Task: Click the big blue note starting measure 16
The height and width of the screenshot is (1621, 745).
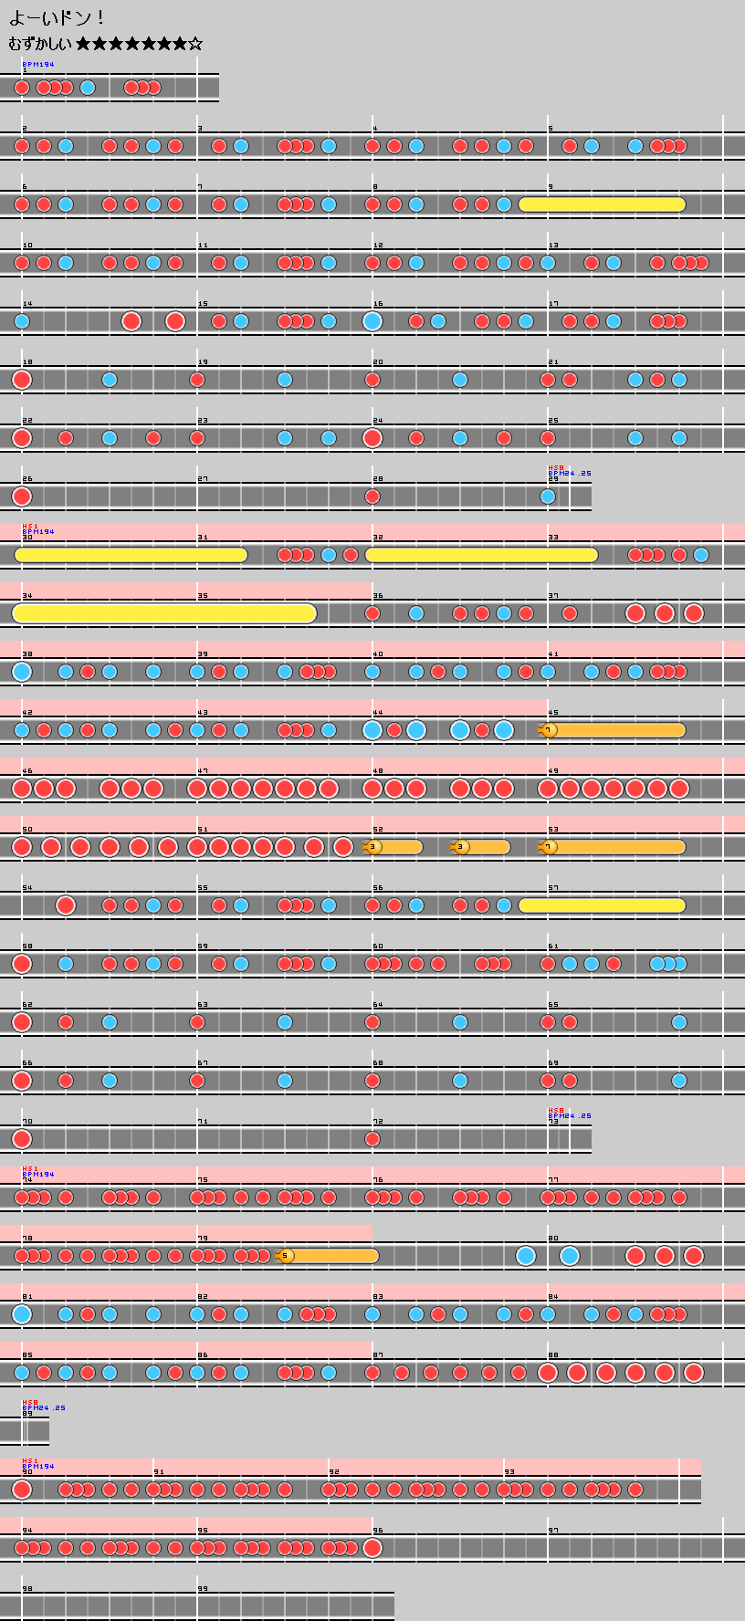Action: coord(372,321)
